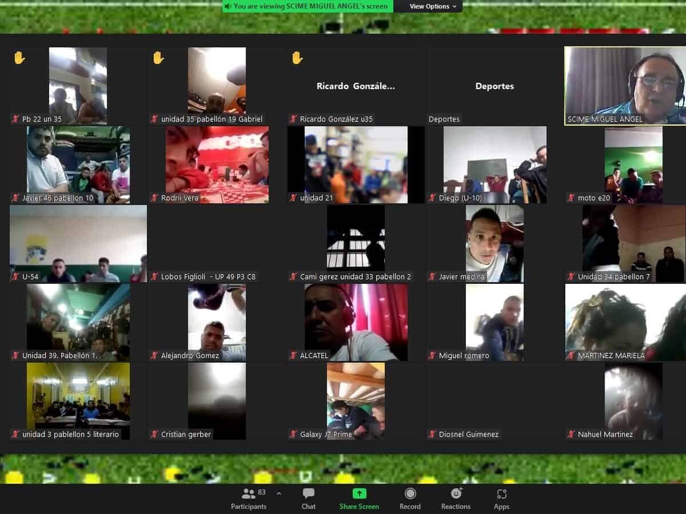686x514 pixels.
Task: Click the green Share Screen icon
Action: (x=359, y=493)
